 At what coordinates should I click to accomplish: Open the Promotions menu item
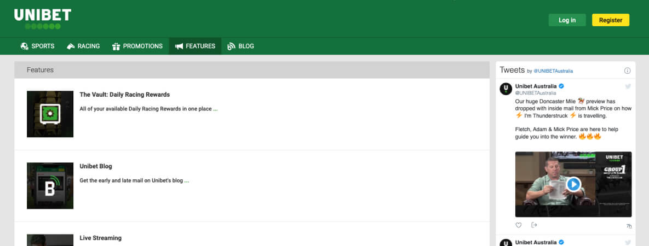(x=137, y=46)
